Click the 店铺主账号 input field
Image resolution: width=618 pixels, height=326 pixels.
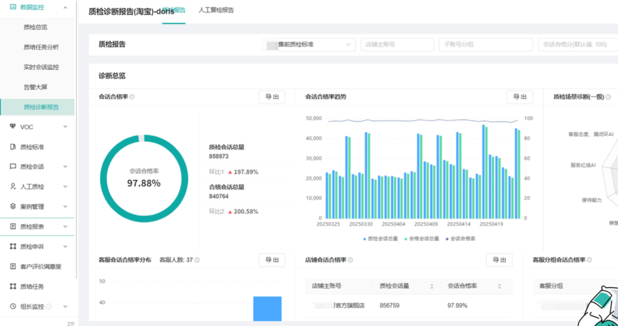click(x=398, y=45)
